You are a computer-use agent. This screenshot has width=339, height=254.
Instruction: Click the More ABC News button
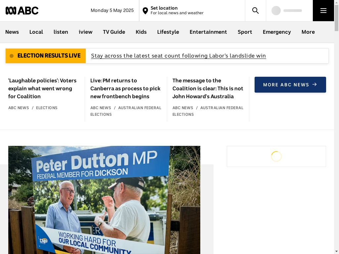tap(290, 85)
